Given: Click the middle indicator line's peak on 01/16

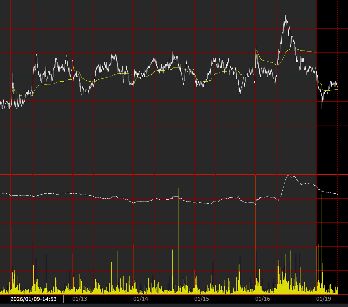Looking at the screenshot, I should (x=289, y=175).
